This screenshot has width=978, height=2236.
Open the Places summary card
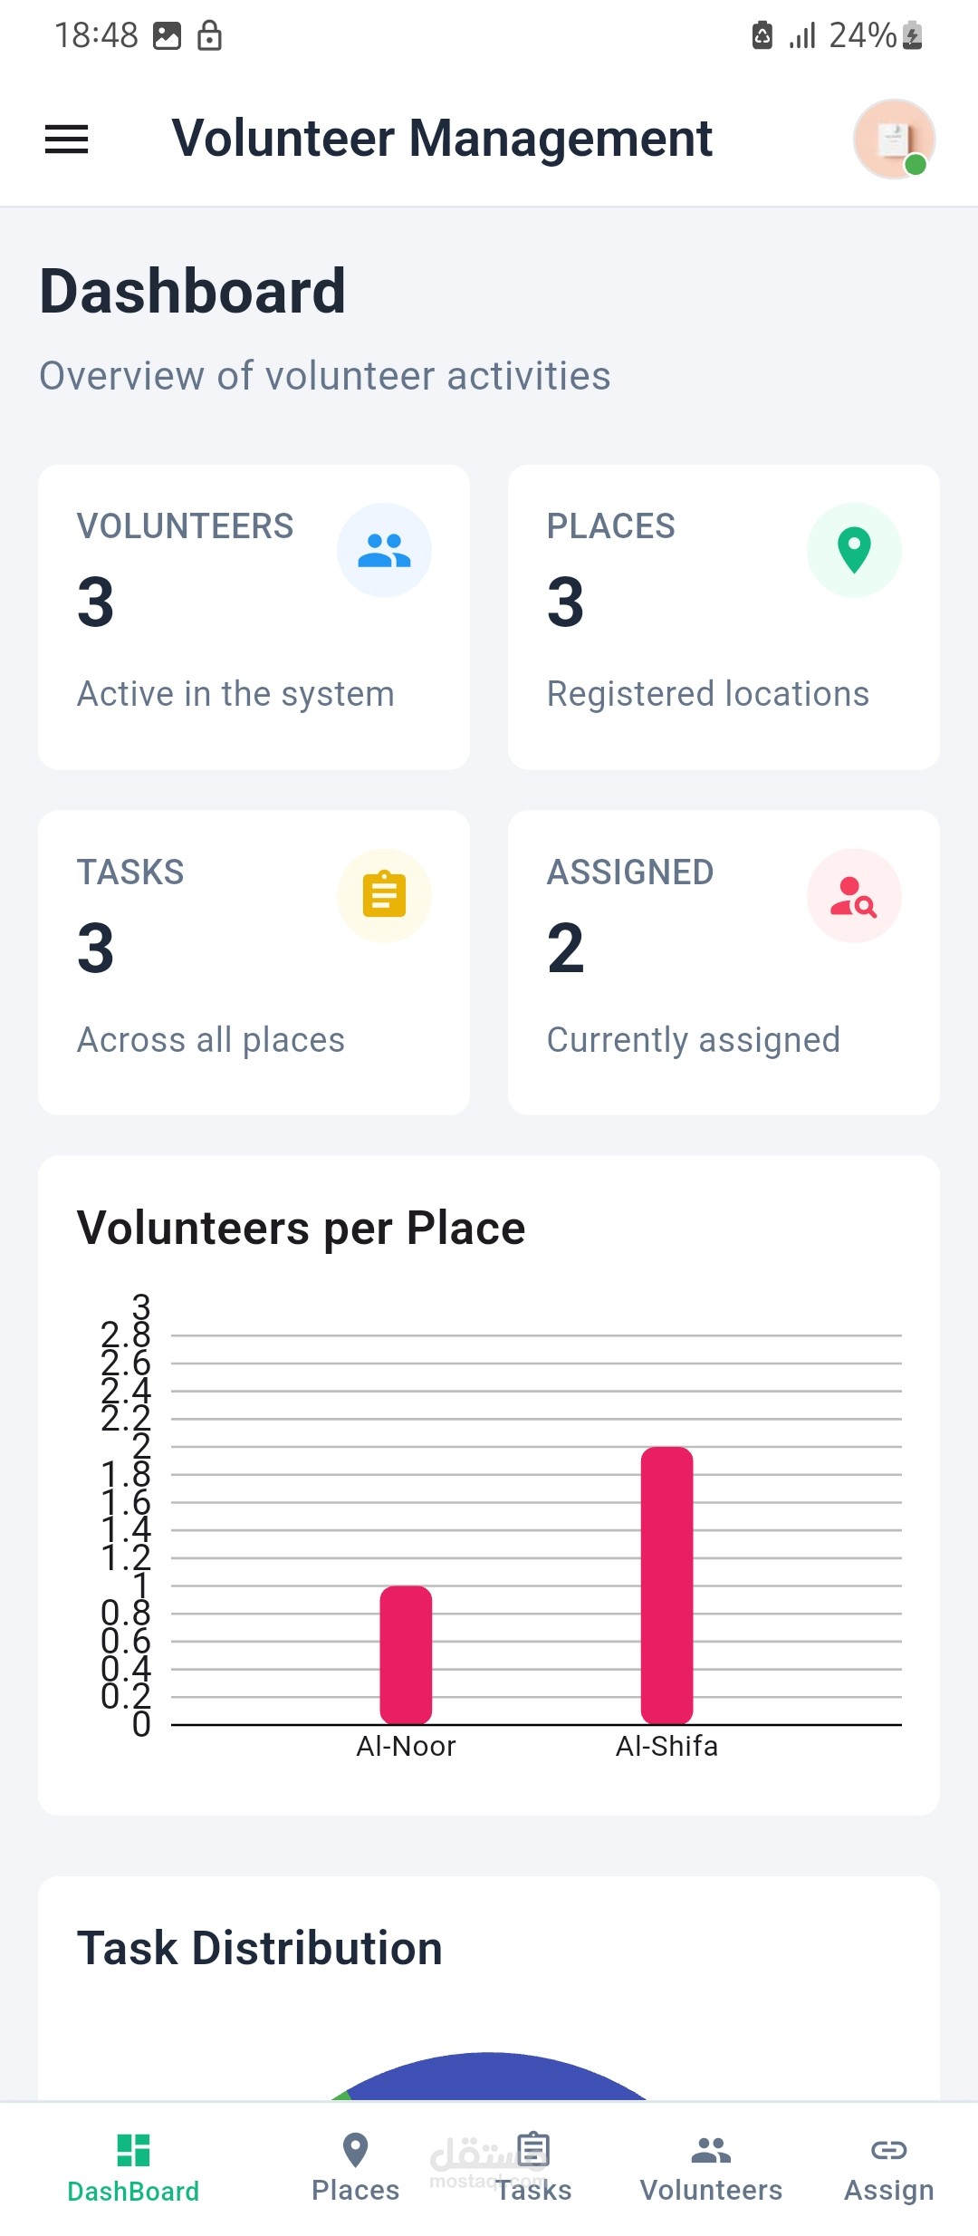pos(724,617)
